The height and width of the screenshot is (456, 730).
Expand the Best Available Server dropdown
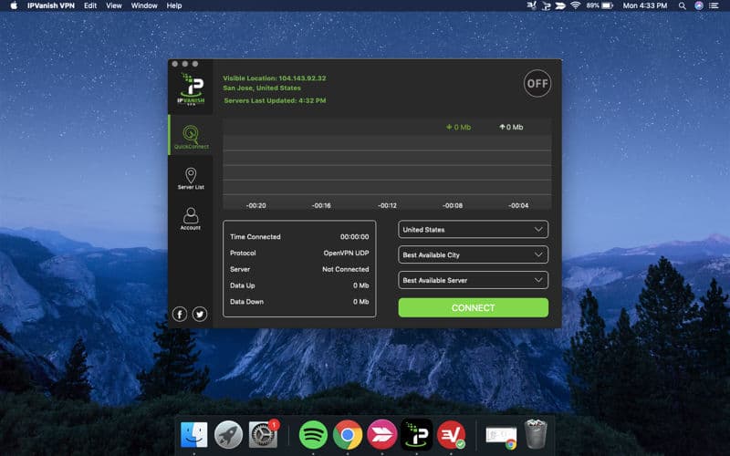click(x=473, y=280)
